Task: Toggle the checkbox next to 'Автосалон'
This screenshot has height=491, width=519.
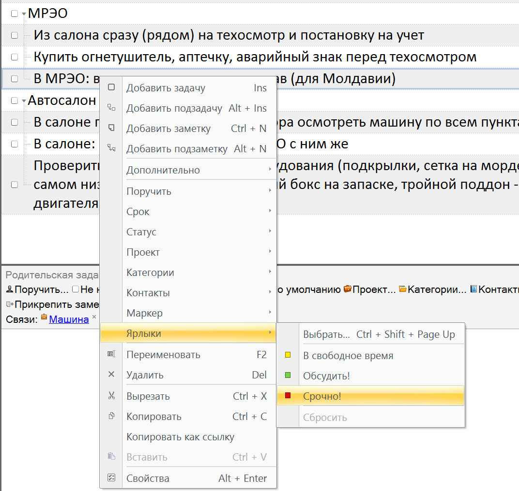Action: click(15, 101)
